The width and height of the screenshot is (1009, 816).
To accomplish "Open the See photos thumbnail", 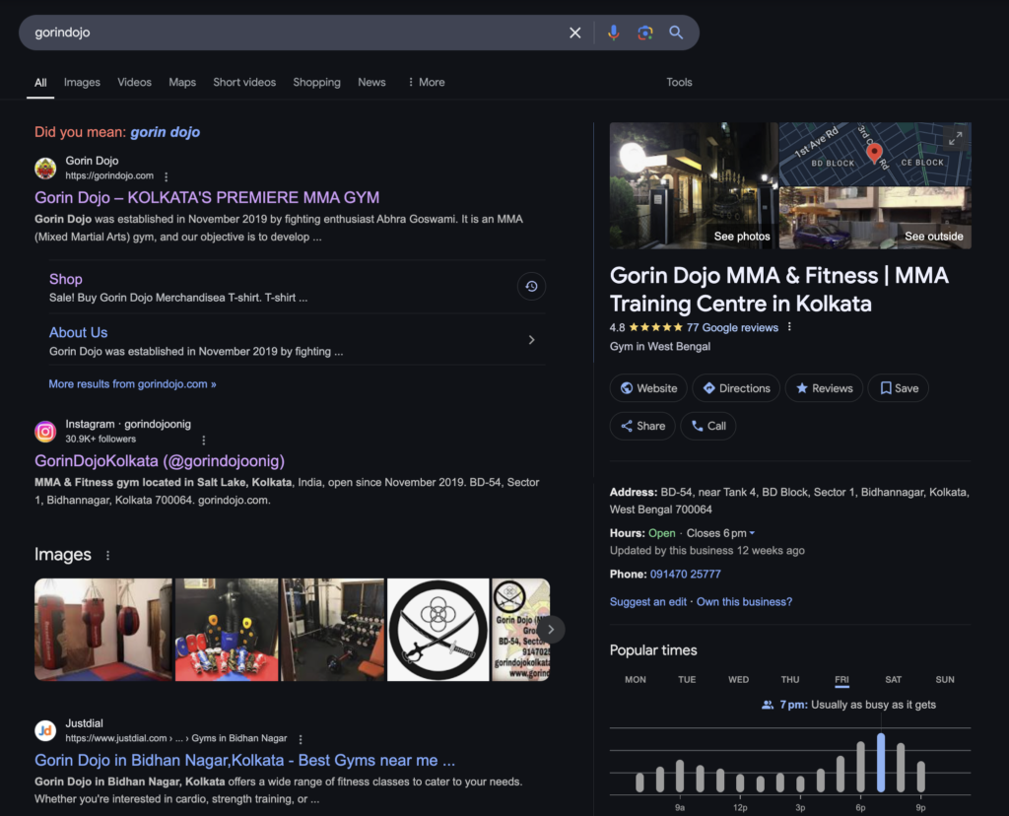I will (694, 186).
